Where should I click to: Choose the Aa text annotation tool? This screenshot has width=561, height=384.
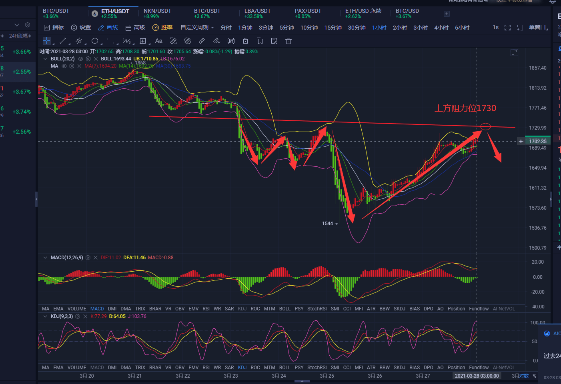(x=158, y=41)
